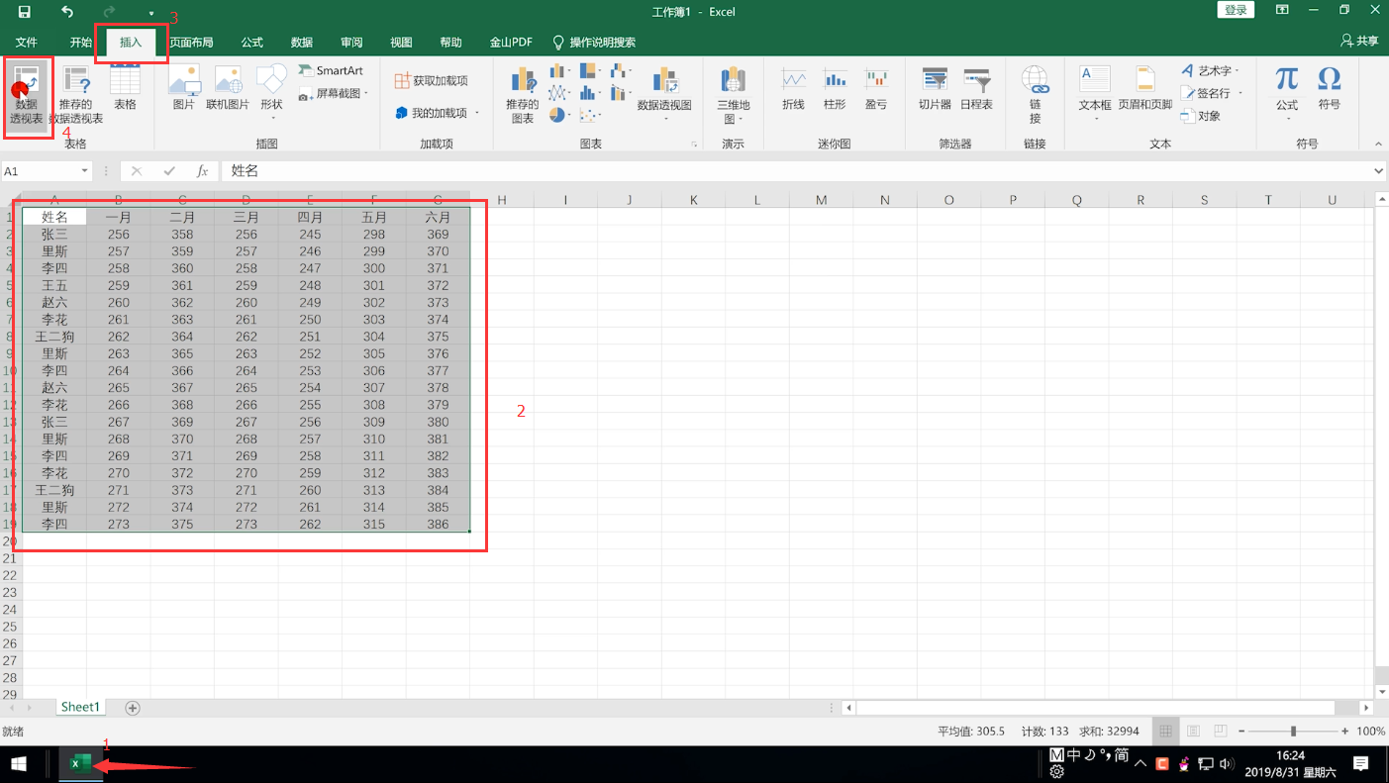Insert a 链接 hyperlink
This screenshot has height=783, width=1389.
click(1035, 95)
